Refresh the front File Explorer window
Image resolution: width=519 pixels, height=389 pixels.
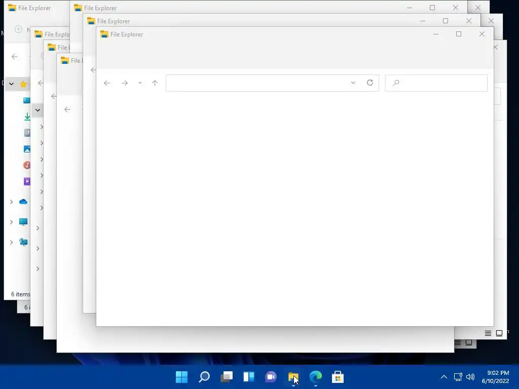[369, 83]
